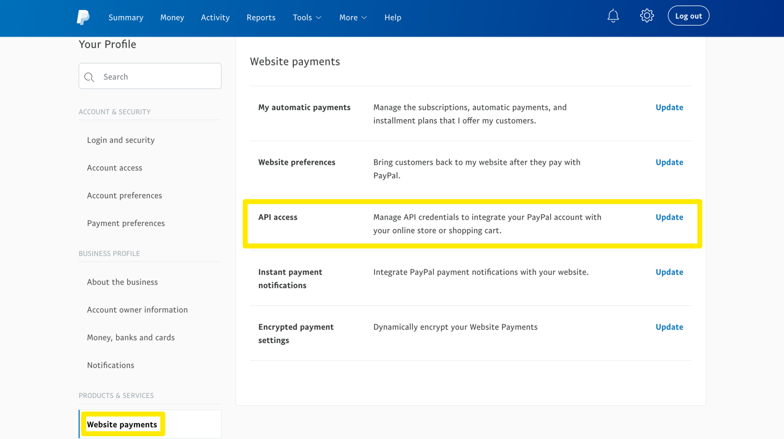Open settings via the gear icon
Image resolution: width=784 pixels, height=439 pixels.
pos(647,16)
